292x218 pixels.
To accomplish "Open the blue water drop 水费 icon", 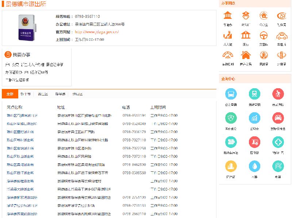I will tap(254, 166).
